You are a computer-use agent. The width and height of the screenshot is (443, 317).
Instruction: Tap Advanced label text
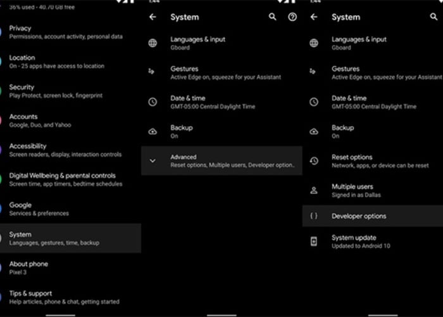pos(184,157)
